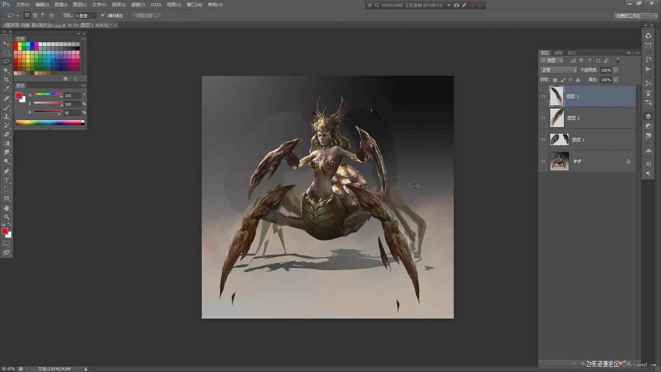Select the Lasso tool in toolbar
This screenshot has height=372, width=661.
(x=7, y=62)
